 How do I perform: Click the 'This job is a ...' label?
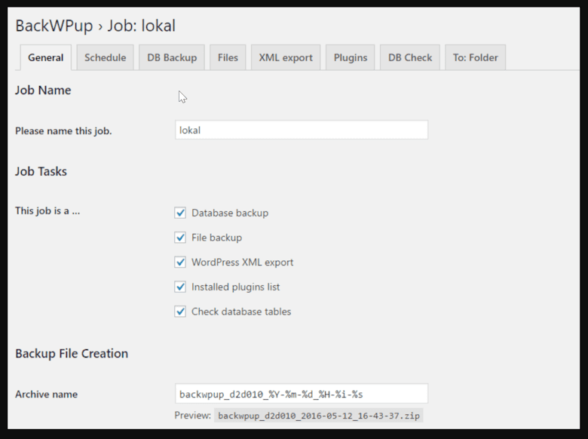[x=47, y=211]
